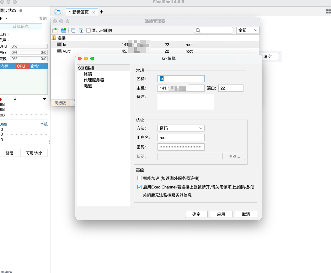Create a new SSH connection in the connection manager
Image resolution: width=331 pixels, height=273 pixels.
tap(55, 30)
